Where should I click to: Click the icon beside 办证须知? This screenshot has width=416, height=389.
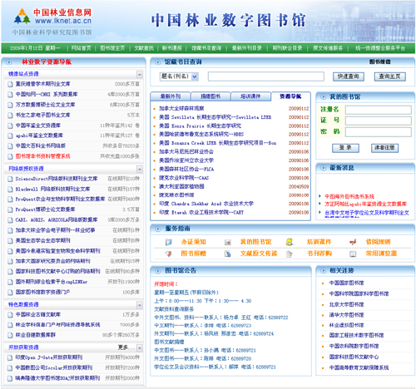click(x=168, y=242)
